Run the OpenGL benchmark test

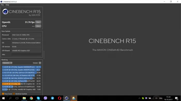[x=38, y=22]
